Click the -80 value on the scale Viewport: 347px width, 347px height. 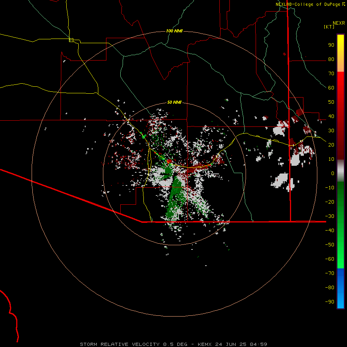pyautogui.click(x=330, y=288)
